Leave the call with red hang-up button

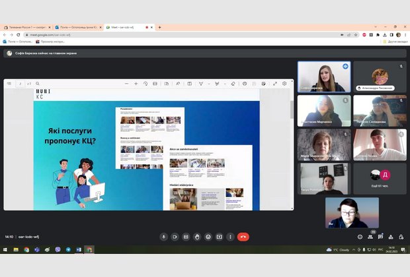pos(243,237)
